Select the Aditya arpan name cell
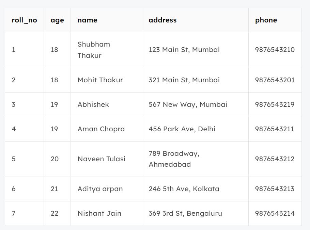This screenshot has height=230, width=310. click(100, 189)
